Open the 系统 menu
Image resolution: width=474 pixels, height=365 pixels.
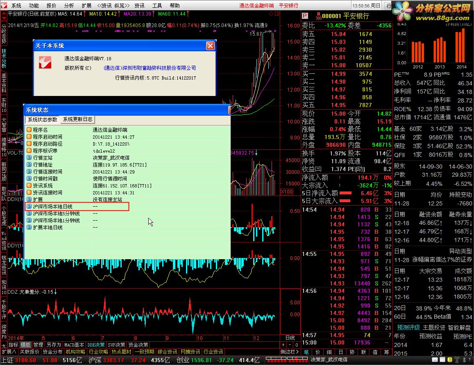16,5
